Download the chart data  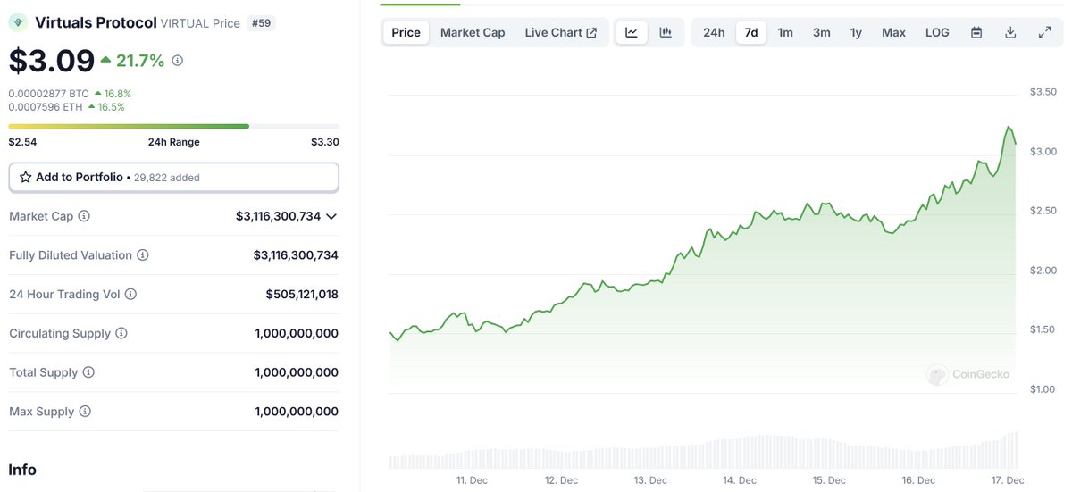pyautogui.click(x=1010, y=32)
